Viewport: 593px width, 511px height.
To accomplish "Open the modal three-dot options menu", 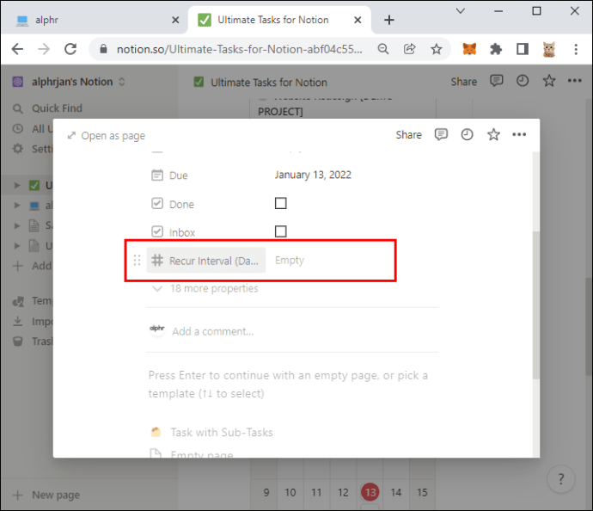I will click(x=519, y=134).
